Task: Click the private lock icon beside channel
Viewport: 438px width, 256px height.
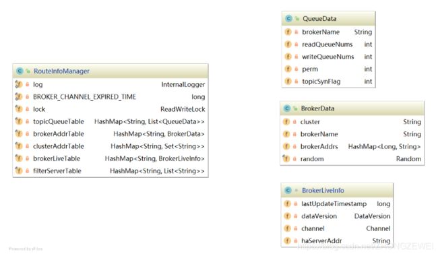Action: point(296,228)
